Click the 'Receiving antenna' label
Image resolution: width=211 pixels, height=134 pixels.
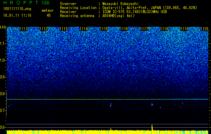[x=77, y=16]
